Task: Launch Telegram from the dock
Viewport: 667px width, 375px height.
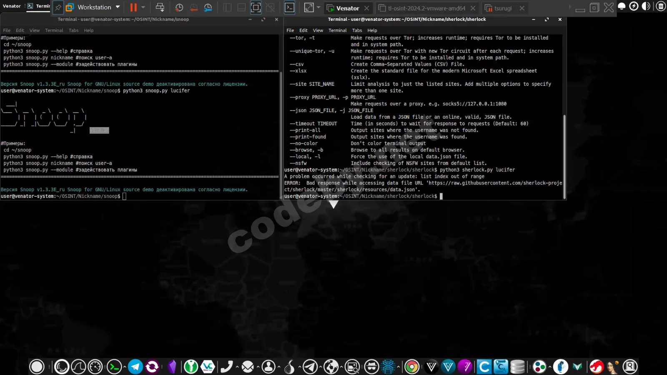Action: (135, 367)
